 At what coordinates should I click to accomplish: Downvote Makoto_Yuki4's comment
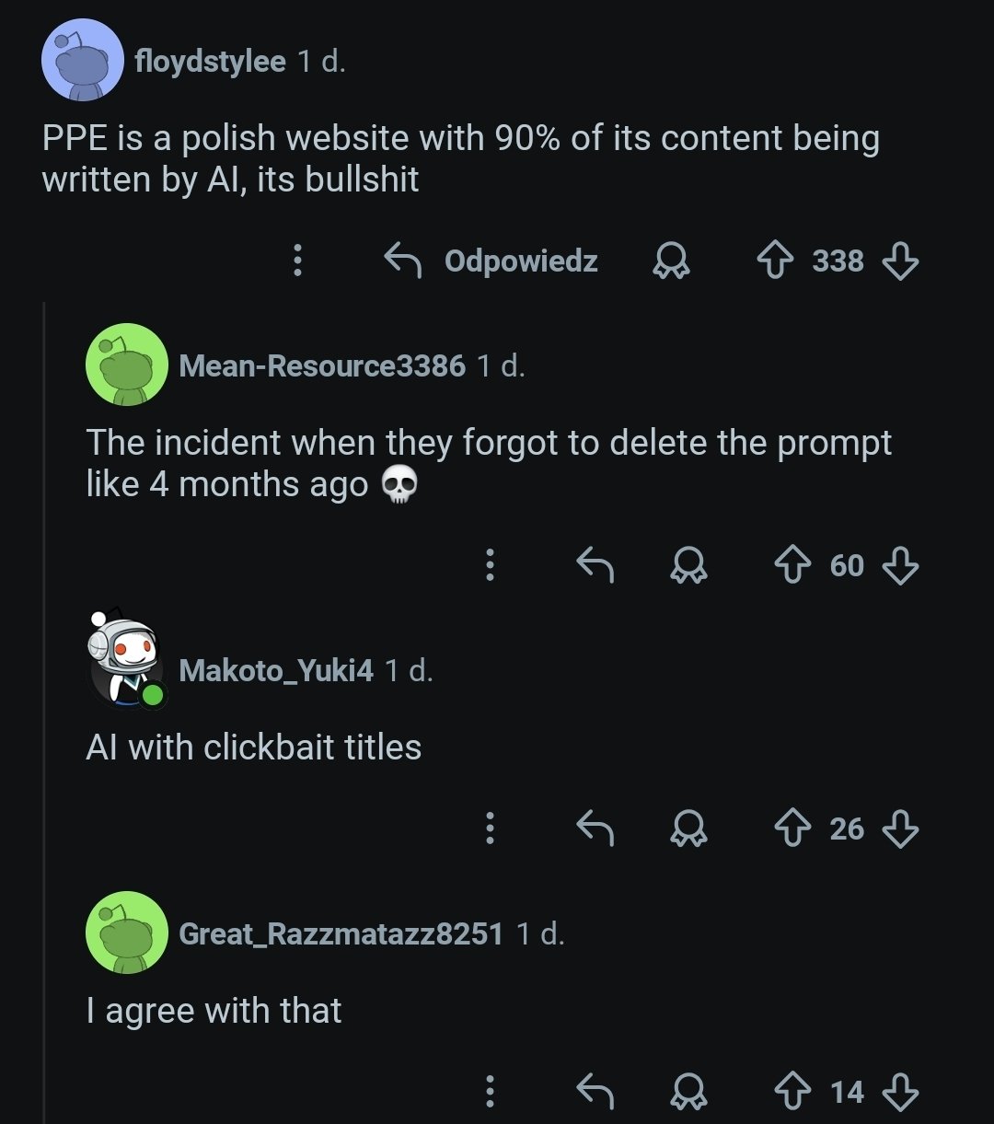(x=899, y=829)
